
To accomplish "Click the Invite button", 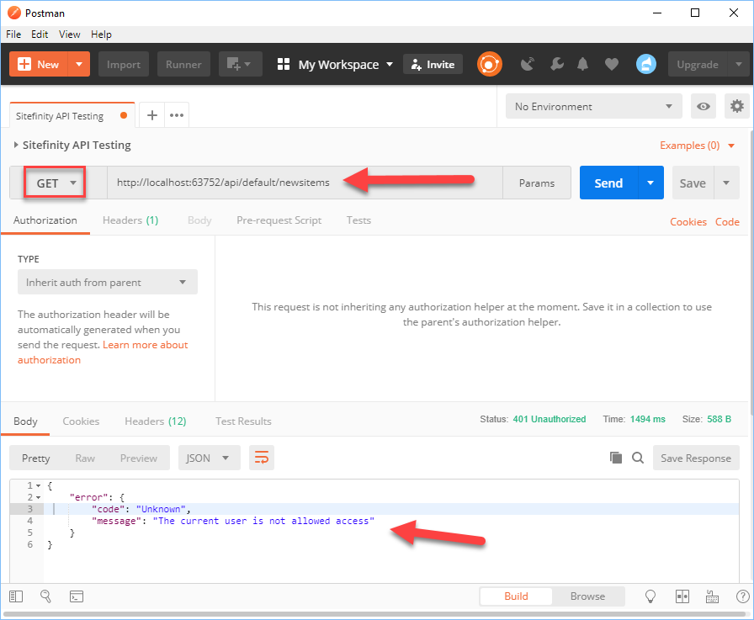I will [x=433, y=64].
